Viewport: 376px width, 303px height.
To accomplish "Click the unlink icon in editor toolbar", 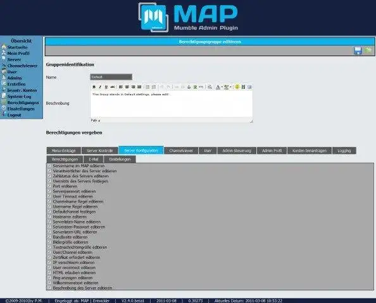I will [x=183, y=87].
